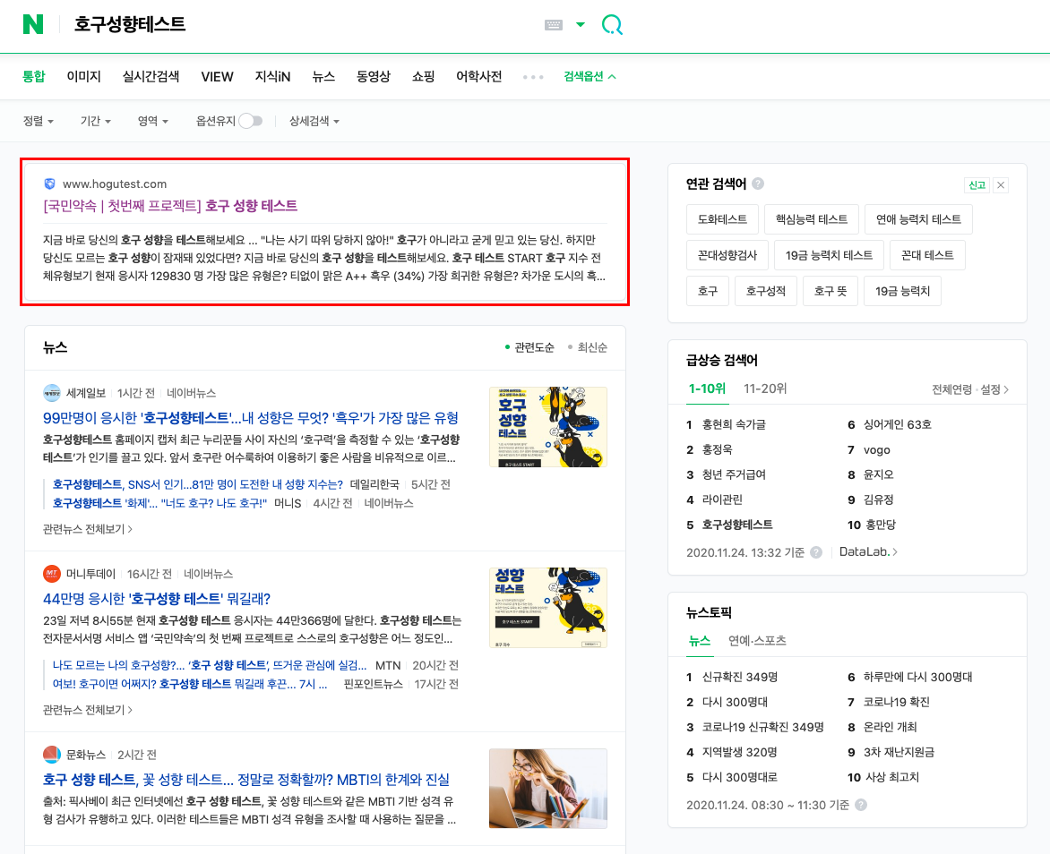Open the 지식iN tab
Image resolution: width=1050 pixels, height=854 pixels.
272,76
